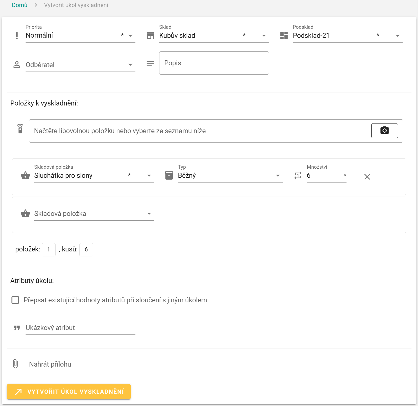
Task: Open the Podsklad-21 dropdown
Action: point(397,36)
